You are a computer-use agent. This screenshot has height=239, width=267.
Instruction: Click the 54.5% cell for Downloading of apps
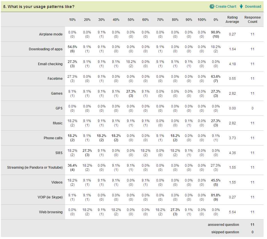click(x=72, y=49)
